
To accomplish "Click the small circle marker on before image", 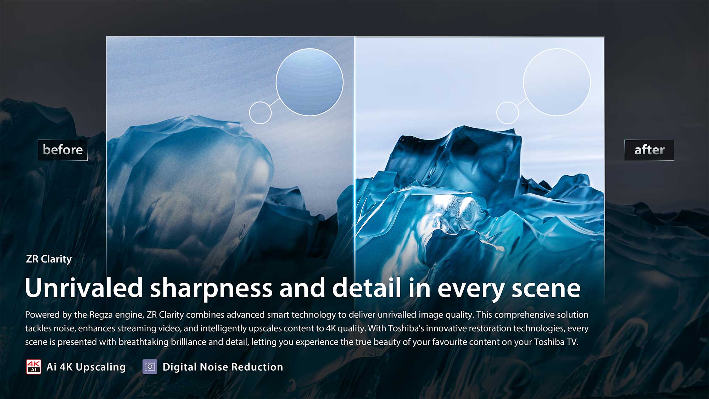I will (x=260, y=113).
